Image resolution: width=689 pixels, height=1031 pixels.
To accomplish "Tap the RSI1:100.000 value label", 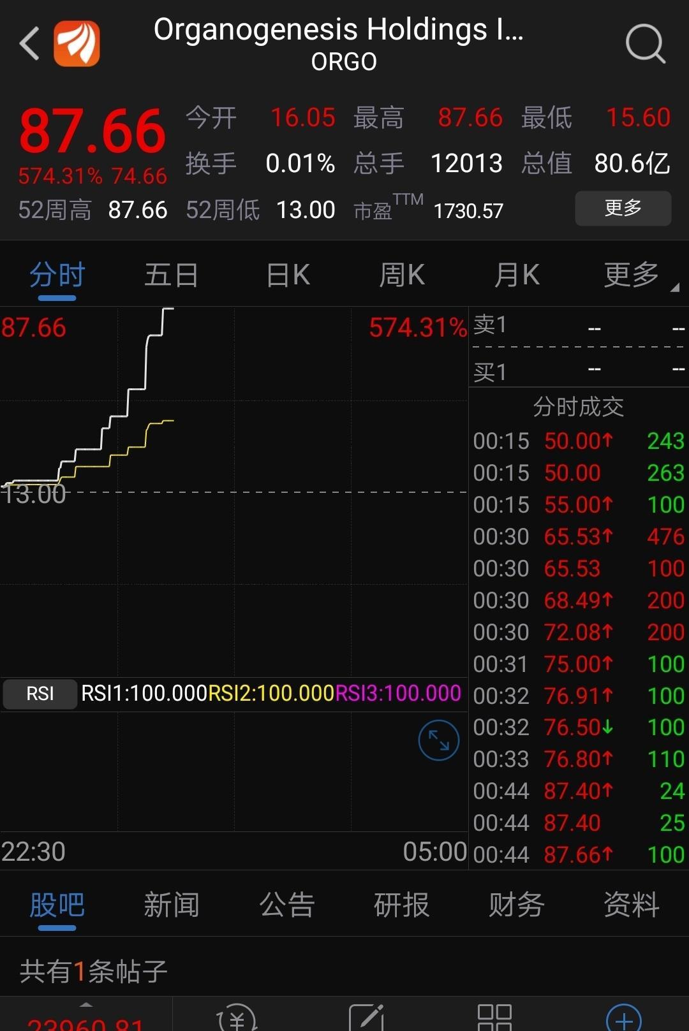I will click(x=144, y=694).
